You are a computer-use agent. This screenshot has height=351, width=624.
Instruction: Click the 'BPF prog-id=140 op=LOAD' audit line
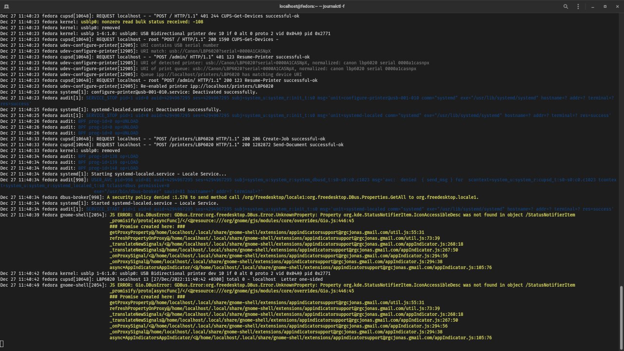69,168
